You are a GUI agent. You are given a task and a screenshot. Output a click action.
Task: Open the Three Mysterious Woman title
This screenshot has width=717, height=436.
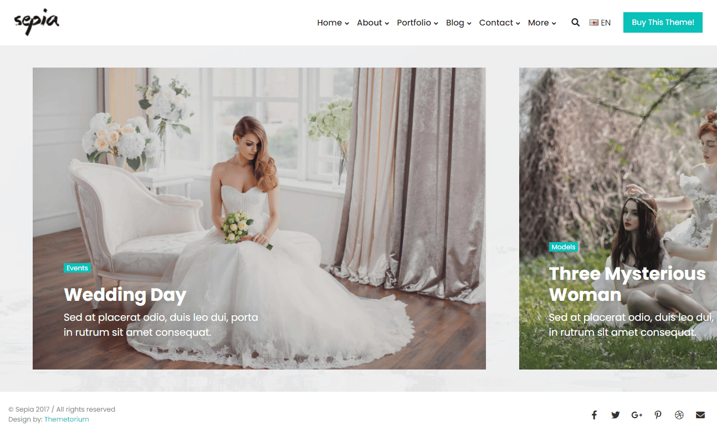(627, 284)
